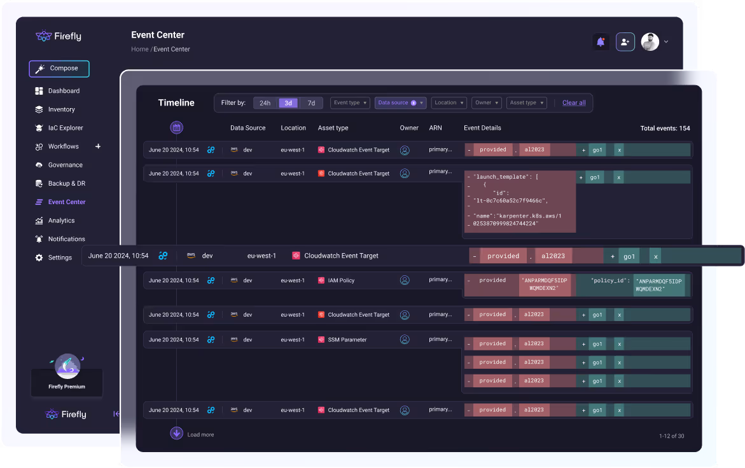Click the Analytics chart icon

39,220
